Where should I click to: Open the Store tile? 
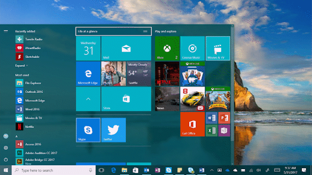pos(126,99)
